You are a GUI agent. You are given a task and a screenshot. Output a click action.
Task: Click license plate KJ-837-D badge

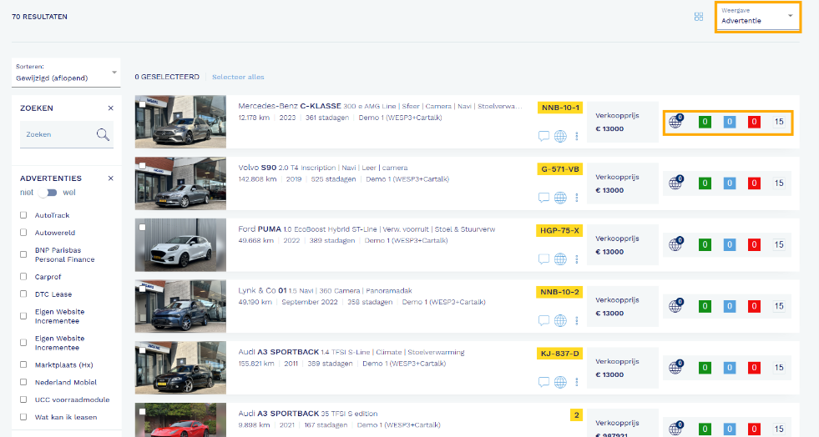[559, 354]
